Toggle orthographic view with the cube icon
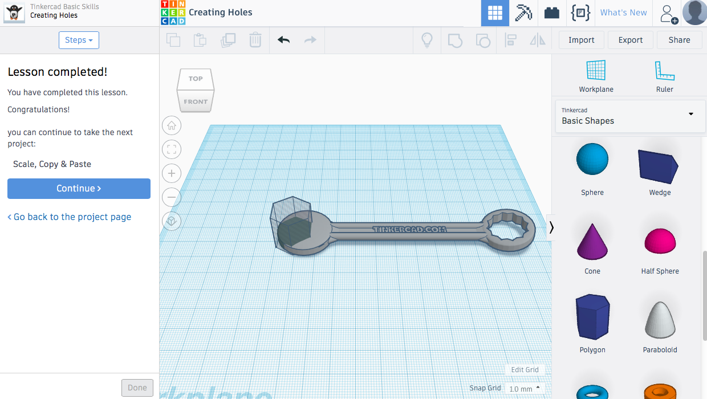This screenshot has height=399, width=707. click(171, 221)
